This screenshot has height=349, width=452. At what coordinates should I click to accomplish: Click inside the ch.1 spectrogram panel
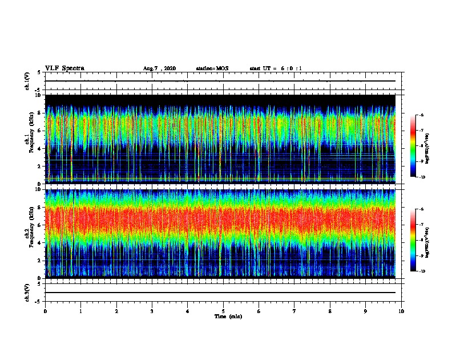(x=220, y=139)
